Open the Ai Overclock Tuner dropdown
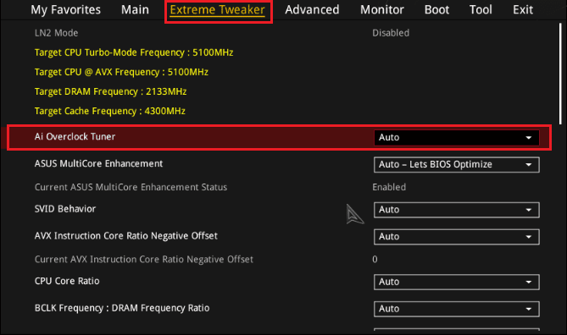This screenshot has width=567, height=335. [x=456, y=138]
